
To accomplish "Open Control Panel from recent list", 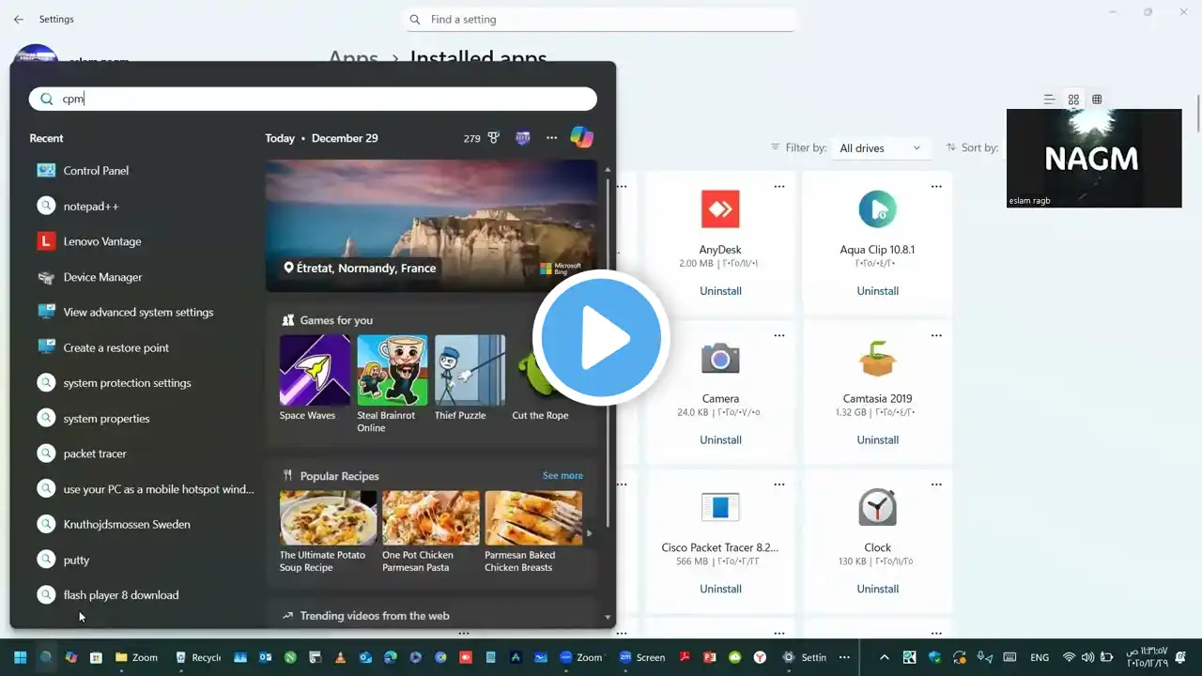I will 96,171.
